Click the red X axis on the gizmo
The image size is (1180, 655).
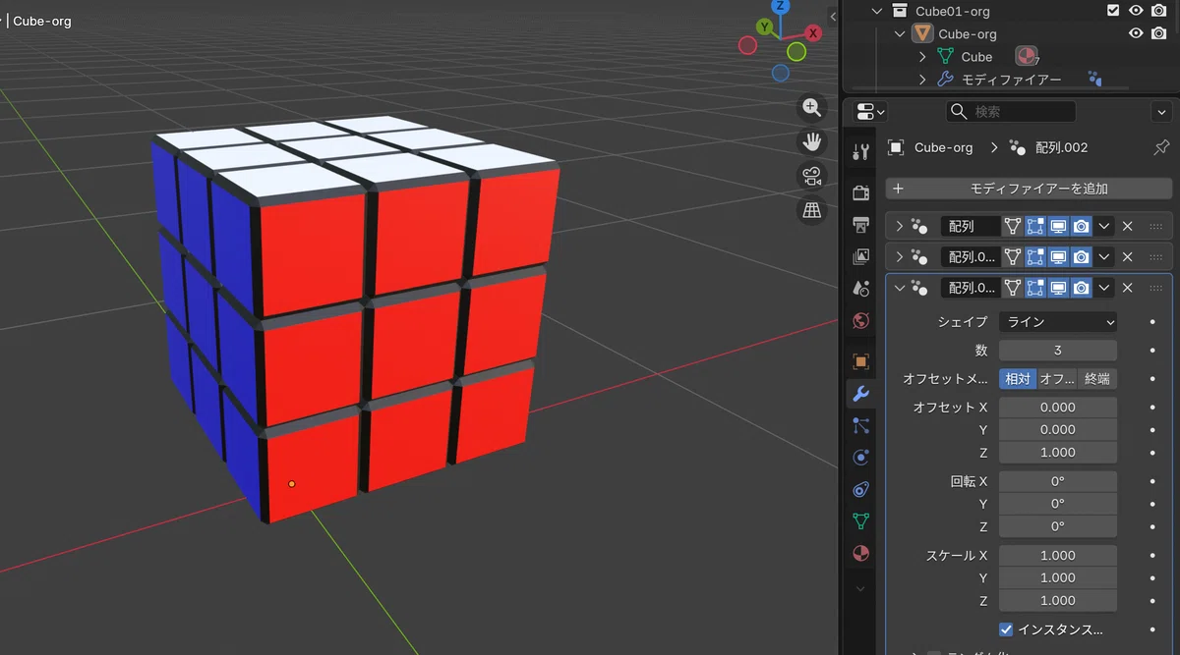pyautogui.click(x=813, y=32)
